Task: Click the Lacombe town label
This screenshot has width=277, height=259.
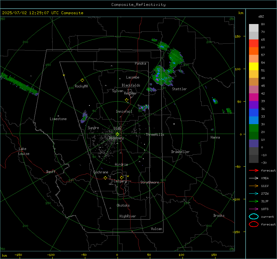Action: (133, 77)
